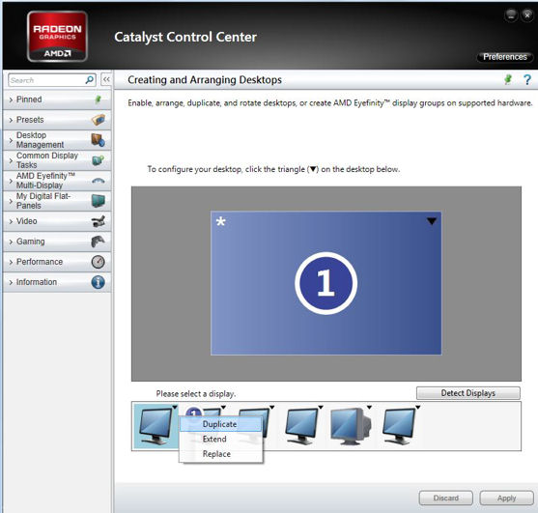
Task: Collapse sidebar with double-chevron button
Action: tap(106, 79)
